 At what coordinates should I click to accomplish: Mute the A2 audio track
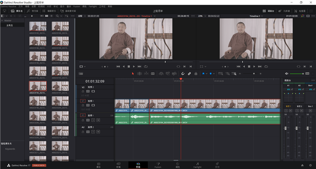point(98,132)
